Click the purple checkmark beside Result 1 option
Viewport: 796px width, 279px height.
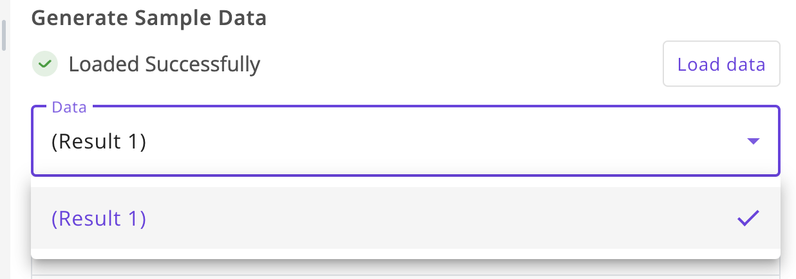(x=748, y=219)
